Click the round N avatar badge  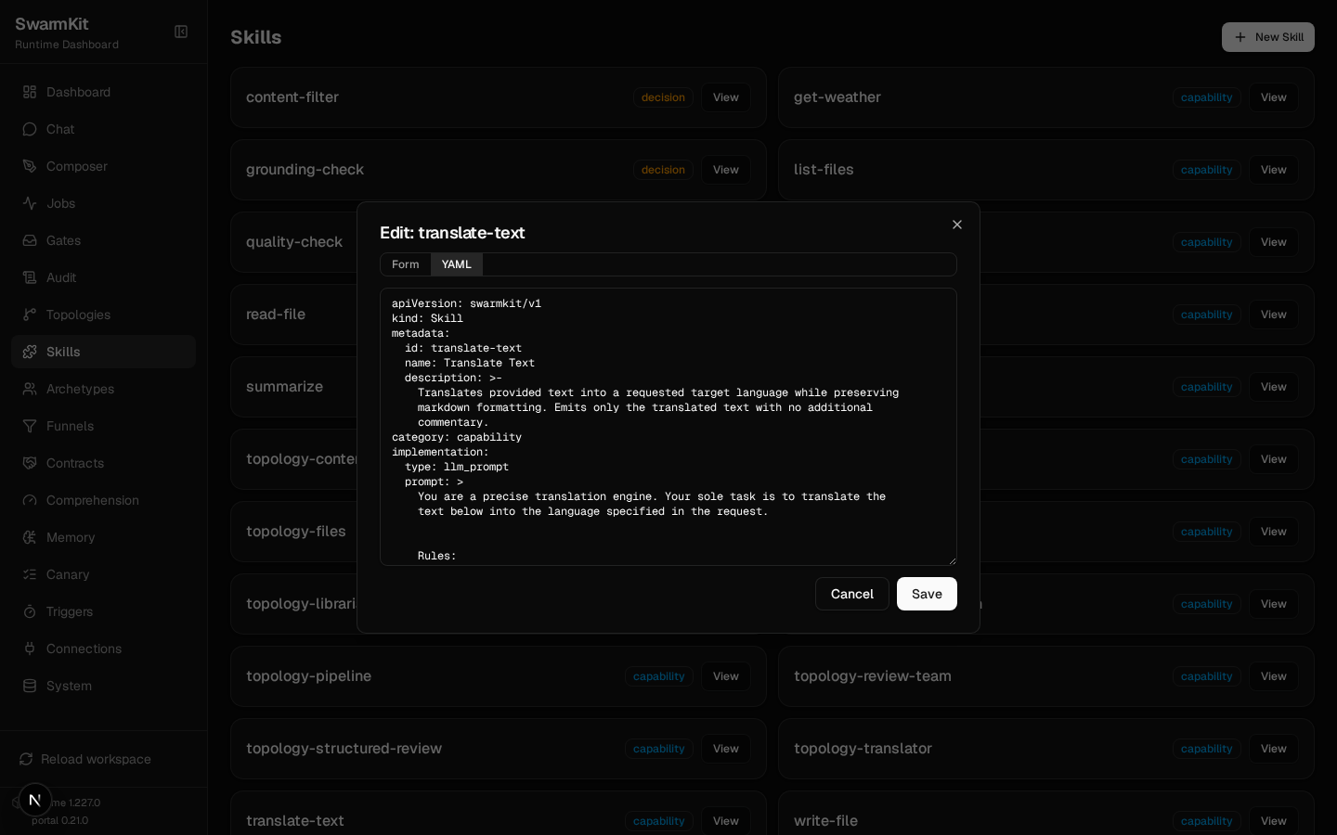(x=35, y=800)
